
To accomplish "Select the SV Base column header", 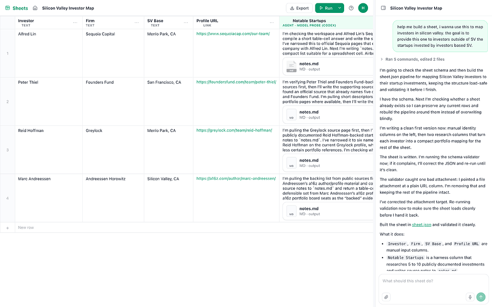I will click(x=168, y=22).
